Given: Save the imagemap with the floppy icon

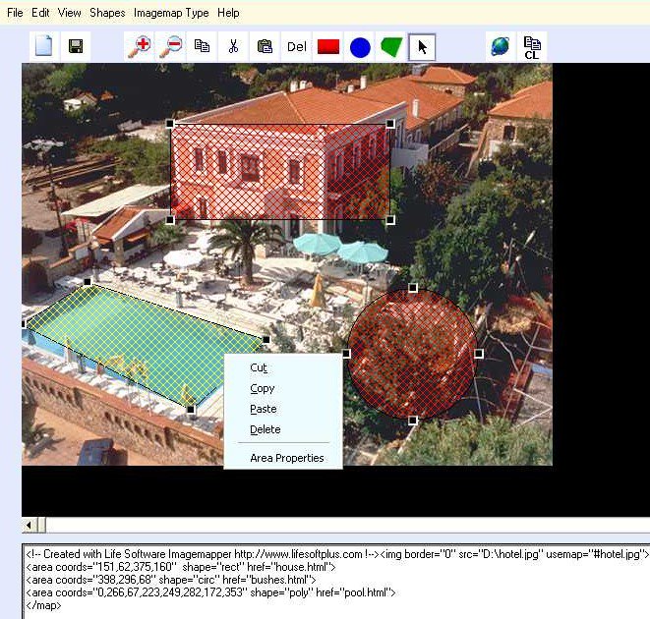Looking at the screenshot, I should [76, 46].
